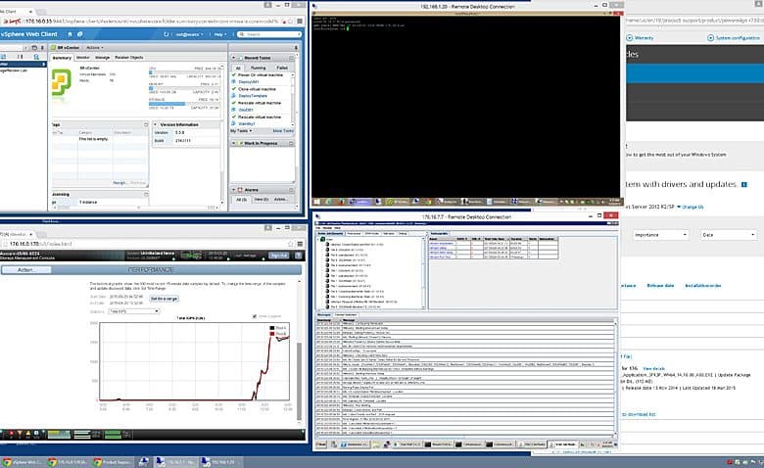Image resolution: width=764 pixels, height=468 pixels.
Task: Click storage console address bar
Action: pyautogui.click(x=146, y=244)
